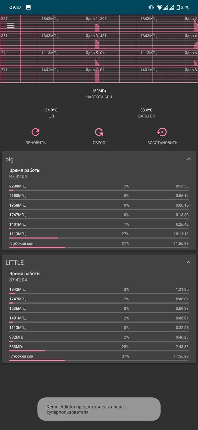198x430 pixels.
Task: Collapse the LITTLE cluster card
Action: [x=189, y=262]
